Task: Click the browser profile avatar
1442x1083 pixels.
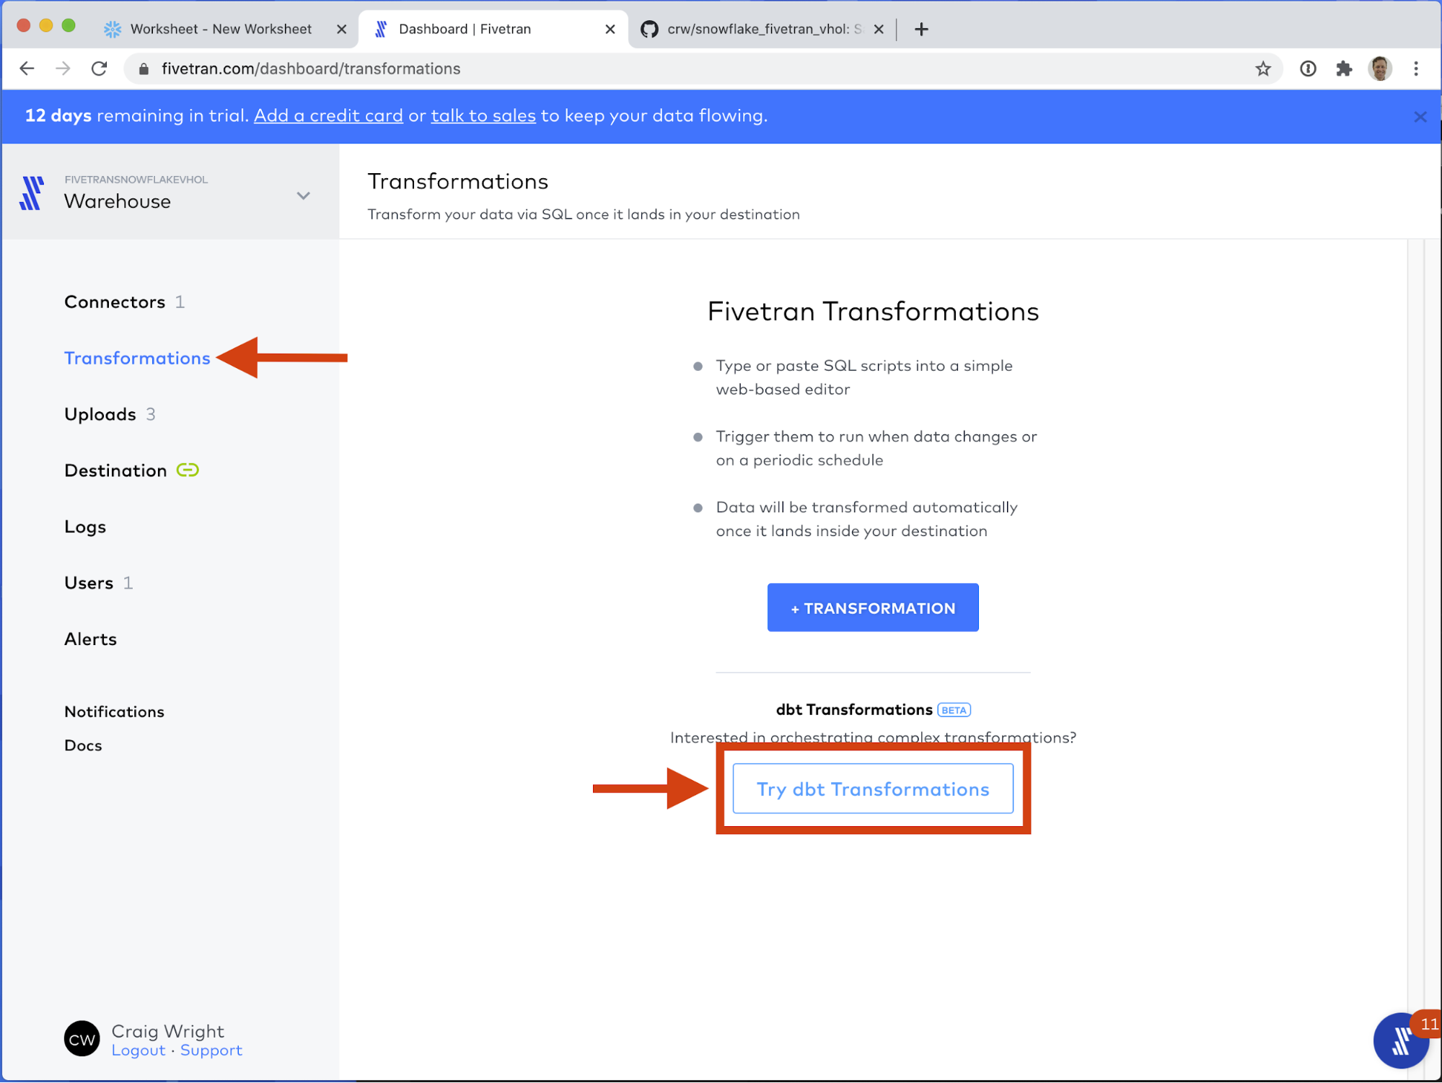Action: (x=1380, y=69)
